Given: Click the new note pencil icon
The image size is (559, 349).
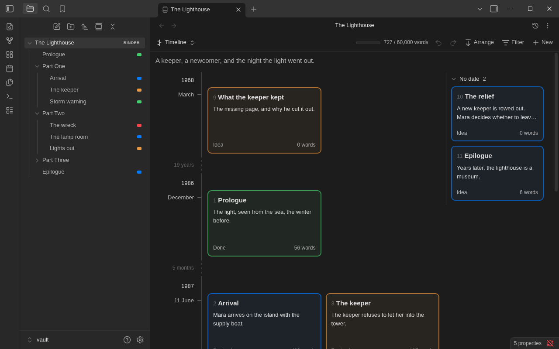Looking at the screenshot, I should coord(57,27).
